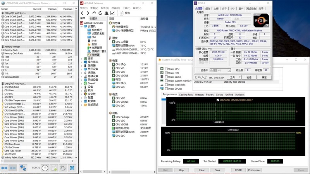Close HWiNFO sensors with blue X icon
Viewport: 310px width, 174px height.
[72, 168]
